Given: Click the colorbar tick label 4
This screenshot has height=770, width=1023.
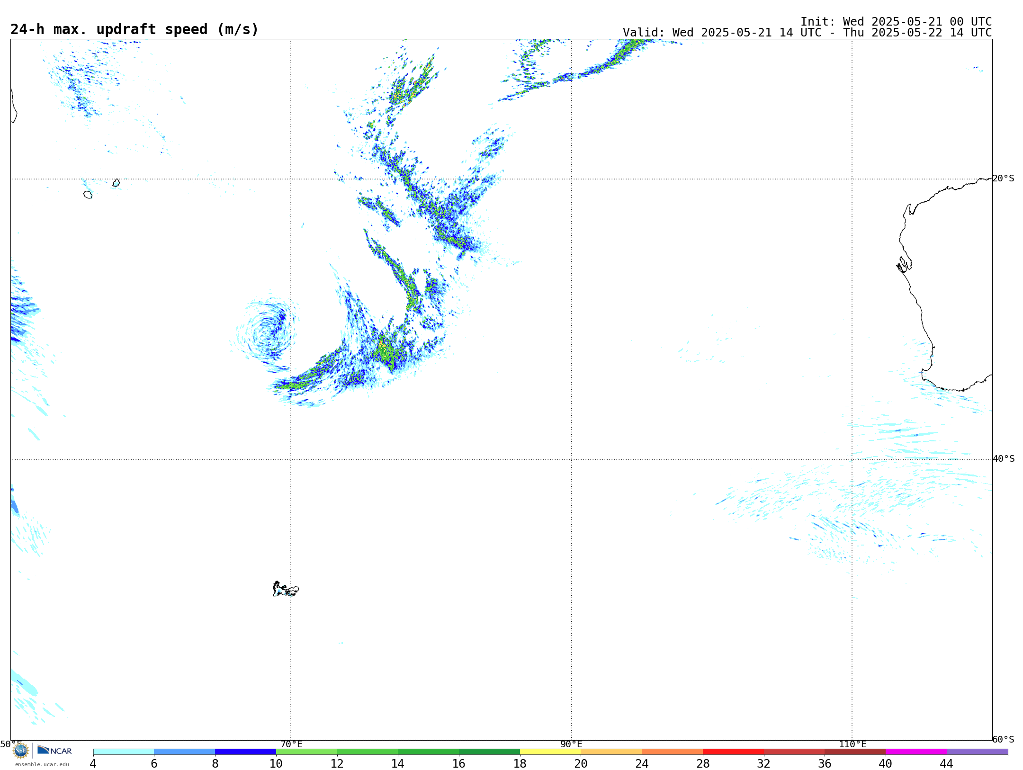Looking at the screenshot, I should [93, 764].
